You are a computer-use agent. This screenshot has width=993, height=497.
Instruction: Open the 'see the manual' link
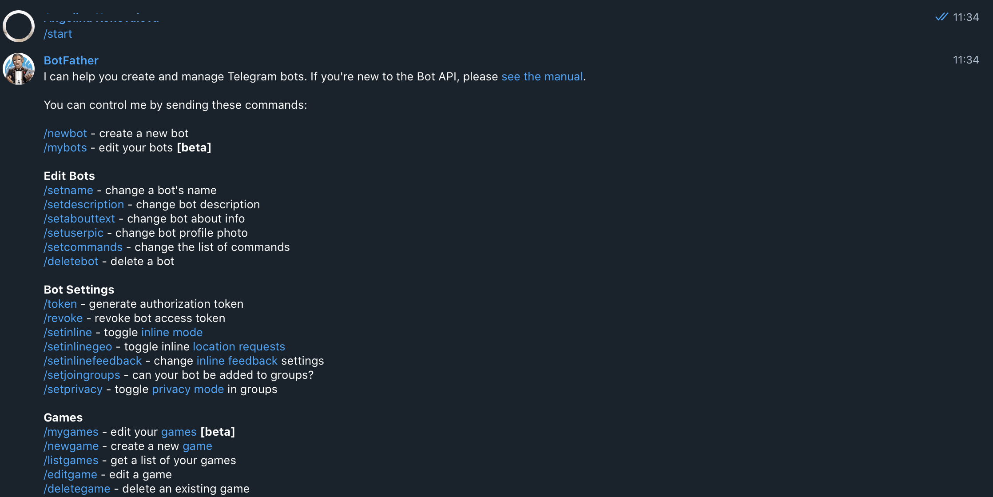542,76
